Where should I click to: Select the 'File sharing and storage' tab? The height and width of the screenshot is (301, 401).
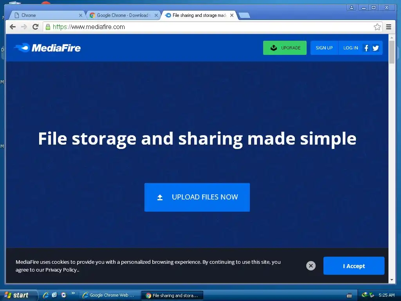pos(199,15)
